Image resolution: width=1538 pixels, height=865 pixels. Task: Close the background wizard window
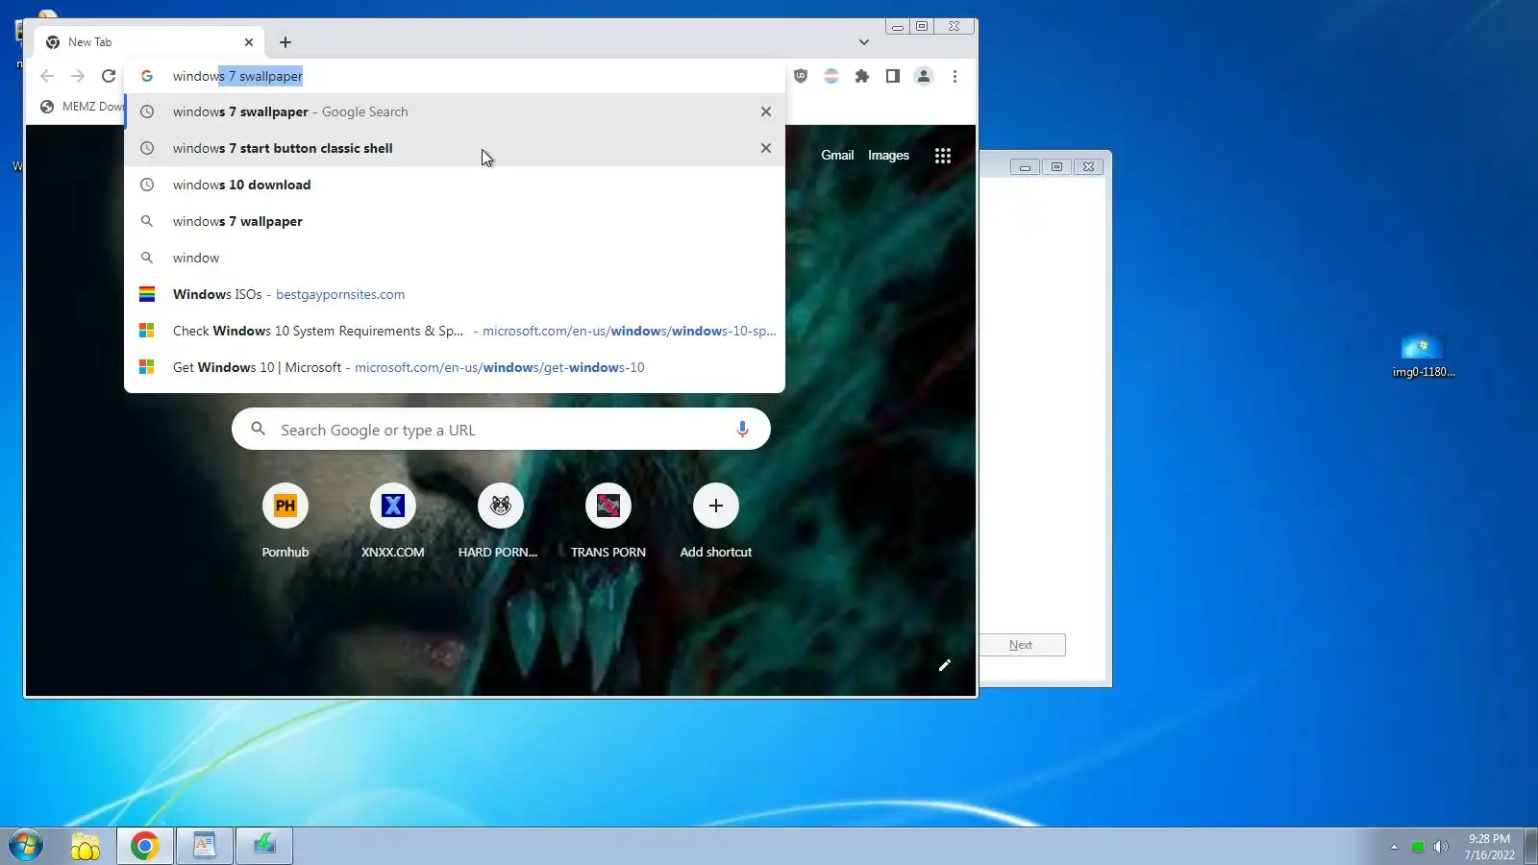click(1088, 167)
